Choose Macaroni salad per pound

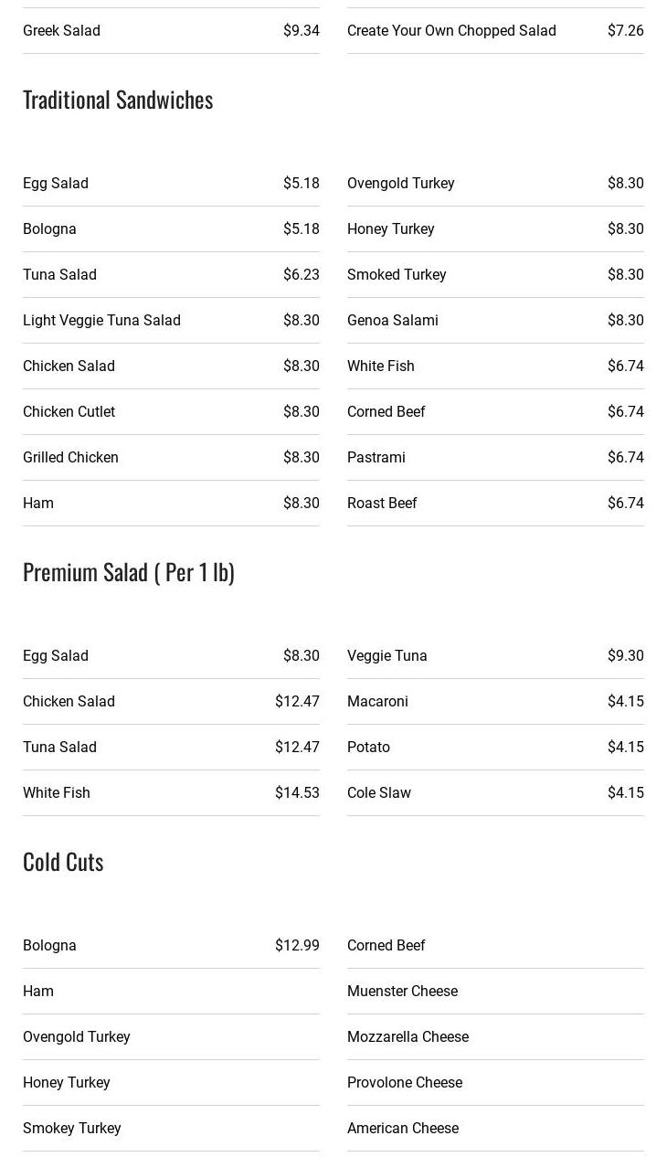click(x=377, y=702)
